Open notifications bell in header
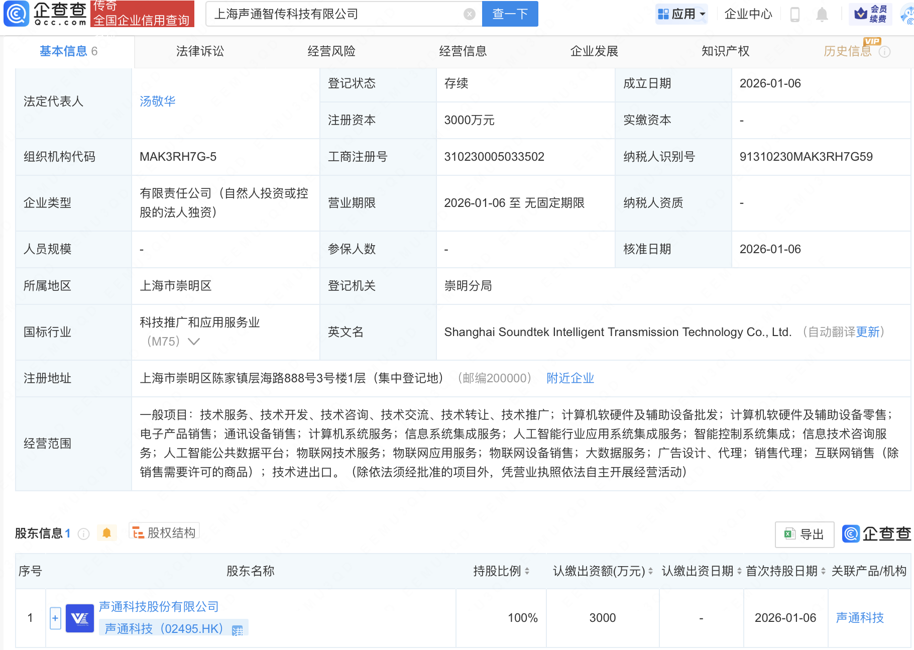This screenshot has width=914, height=650. [x=822, y=14]
